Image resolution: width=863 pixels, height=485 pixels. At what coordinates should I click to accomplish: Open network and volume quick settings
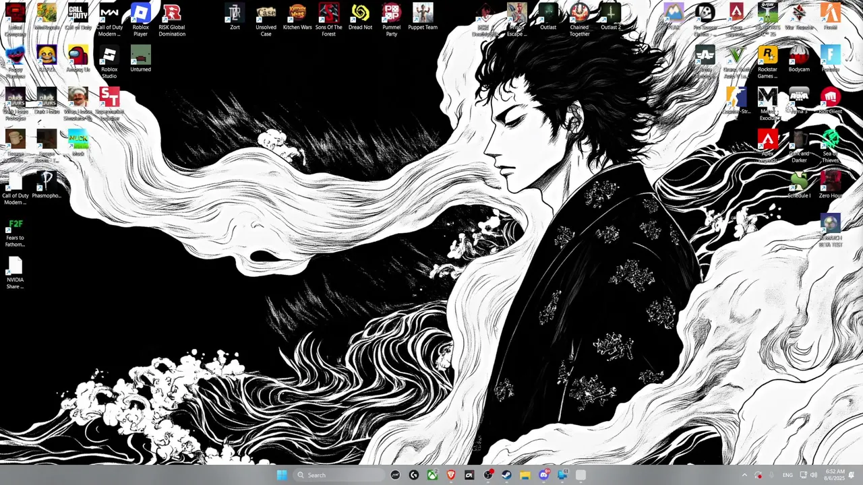[x=808, y=475]
